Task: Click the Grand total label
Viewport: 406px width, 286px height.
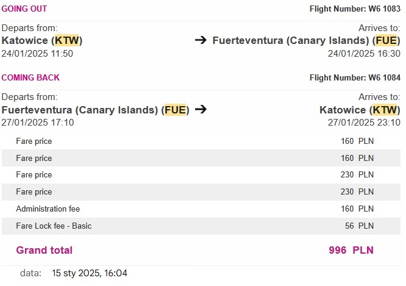Action: (x=45, y=250)
